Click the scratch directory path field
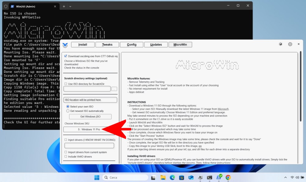Image resolution: width=306 pixels, height=182 pixels. 87,89
